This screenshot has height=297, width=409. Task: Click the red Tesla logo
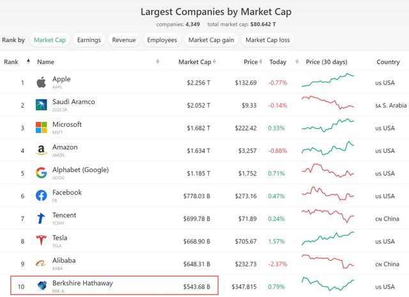coord(41,241)
